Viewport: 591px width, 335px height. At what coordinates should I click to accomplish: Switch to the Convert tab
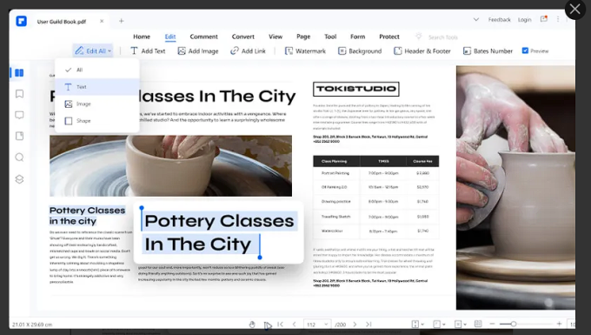point(242,37)
